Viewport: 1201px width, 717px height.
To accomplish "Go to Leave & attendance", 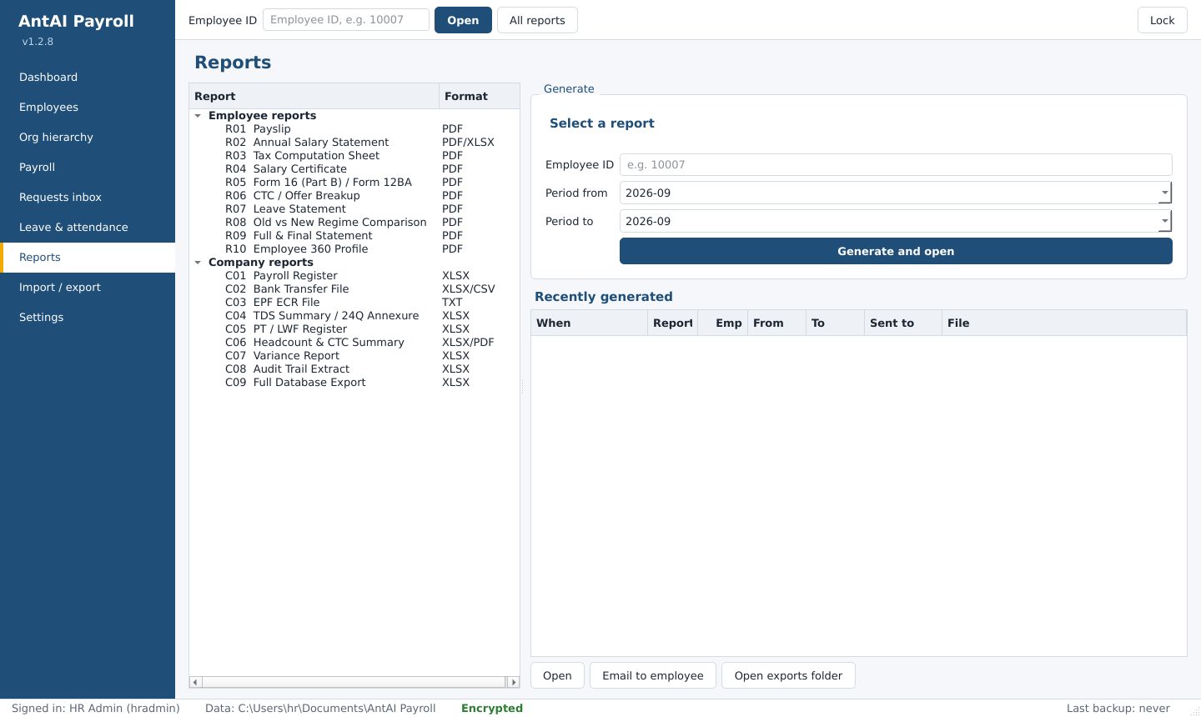I will pos(88,227).
